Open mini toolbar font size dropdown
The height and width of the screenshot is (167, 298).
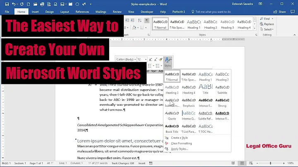[146, 60]
